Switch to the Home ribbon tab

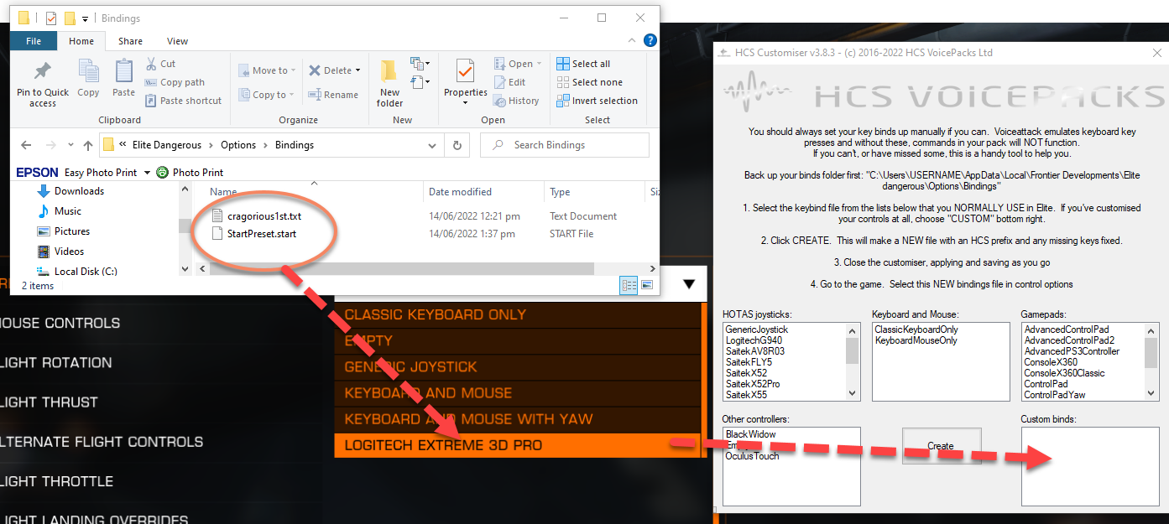pos(81,41)
